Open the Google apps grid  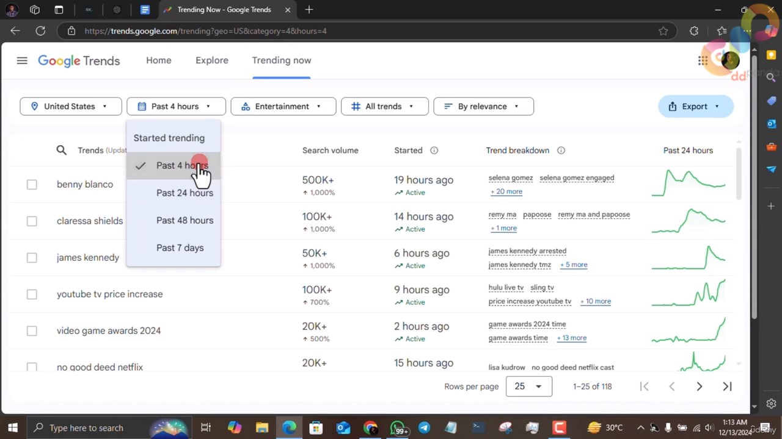click(703, 60)
